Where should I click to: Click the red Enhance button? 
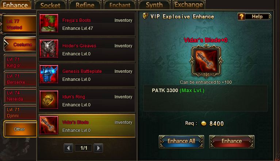[231, 141]
